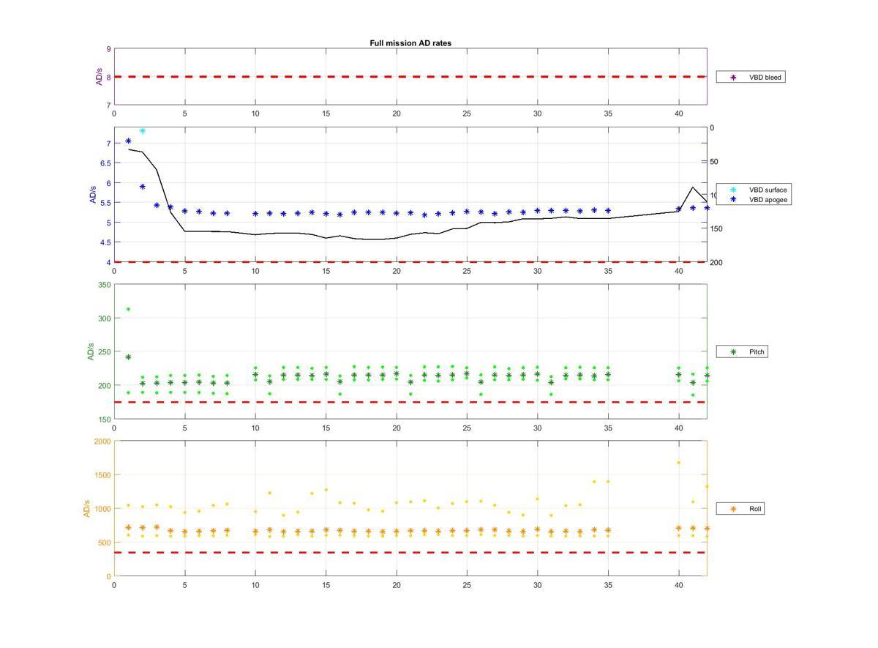The width and height of the screenshot is (878, 648).
Task: Click the red dashed threshold line in Pitch plot
Action: click(410, 402)
